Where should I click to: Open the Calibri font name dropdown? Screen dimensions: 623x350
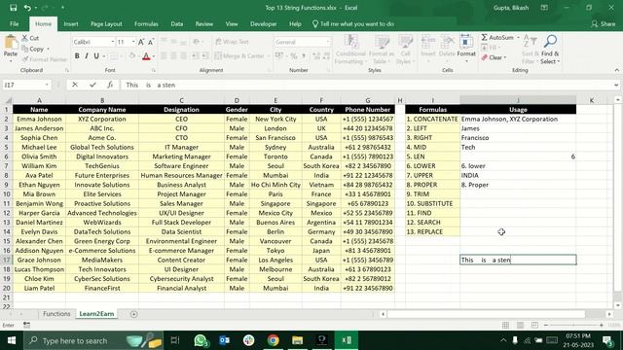[x=113, y=42]
